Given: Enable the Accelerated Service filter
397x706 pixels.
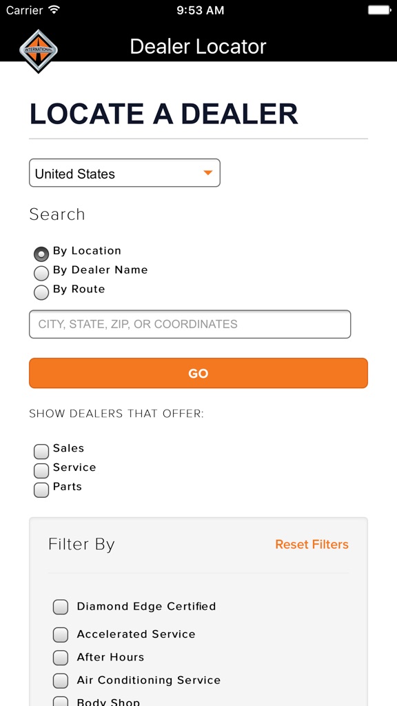Looking at the screenshot, I should (60, 634).
